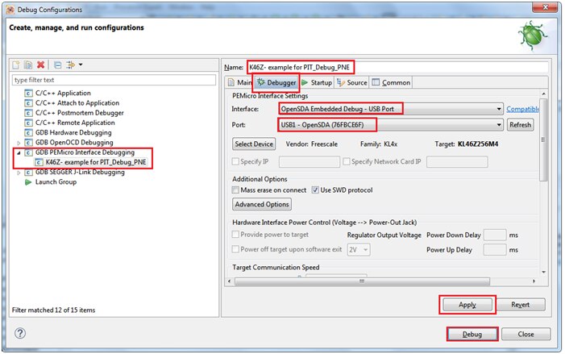This screenshot has width=565, height=354.
Task: Expand GDB SEGGER J-Link Debugging node
Action: 19,173
